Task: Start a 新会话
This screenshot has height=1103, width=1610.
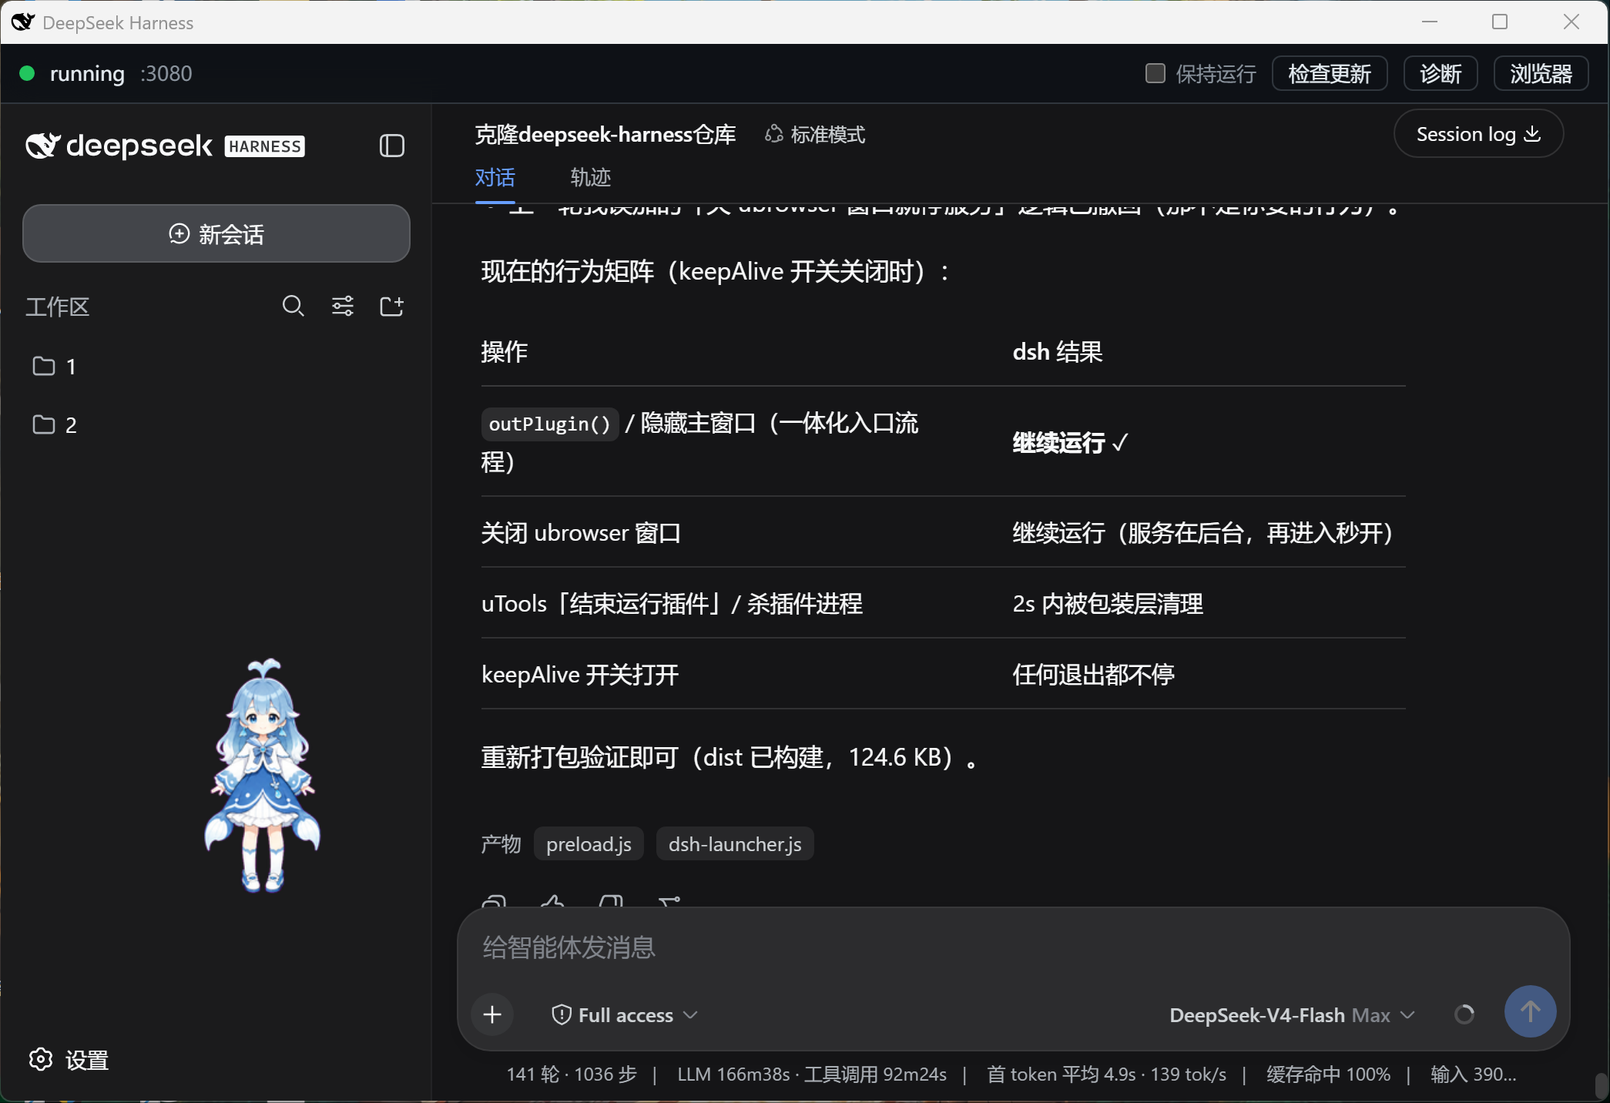Action: [x=216, y=233]
